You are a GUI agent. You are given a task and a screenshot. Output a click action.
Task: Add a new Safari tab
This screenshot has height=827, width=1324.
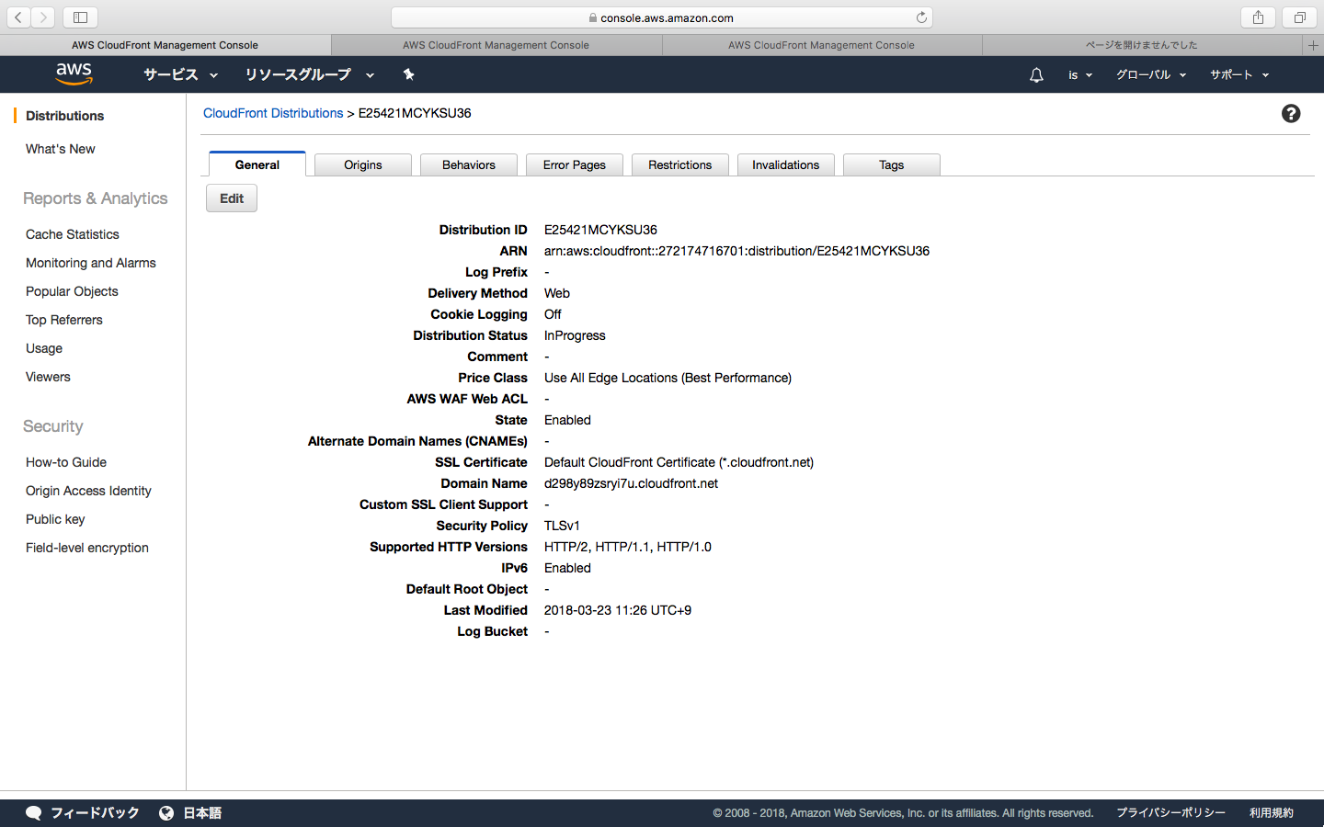click(x=1313, y=45)
